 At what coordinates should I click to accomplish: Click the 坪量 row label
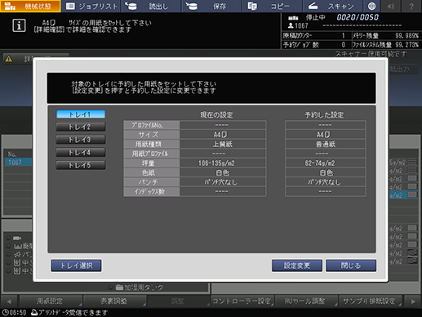point(152,163)
